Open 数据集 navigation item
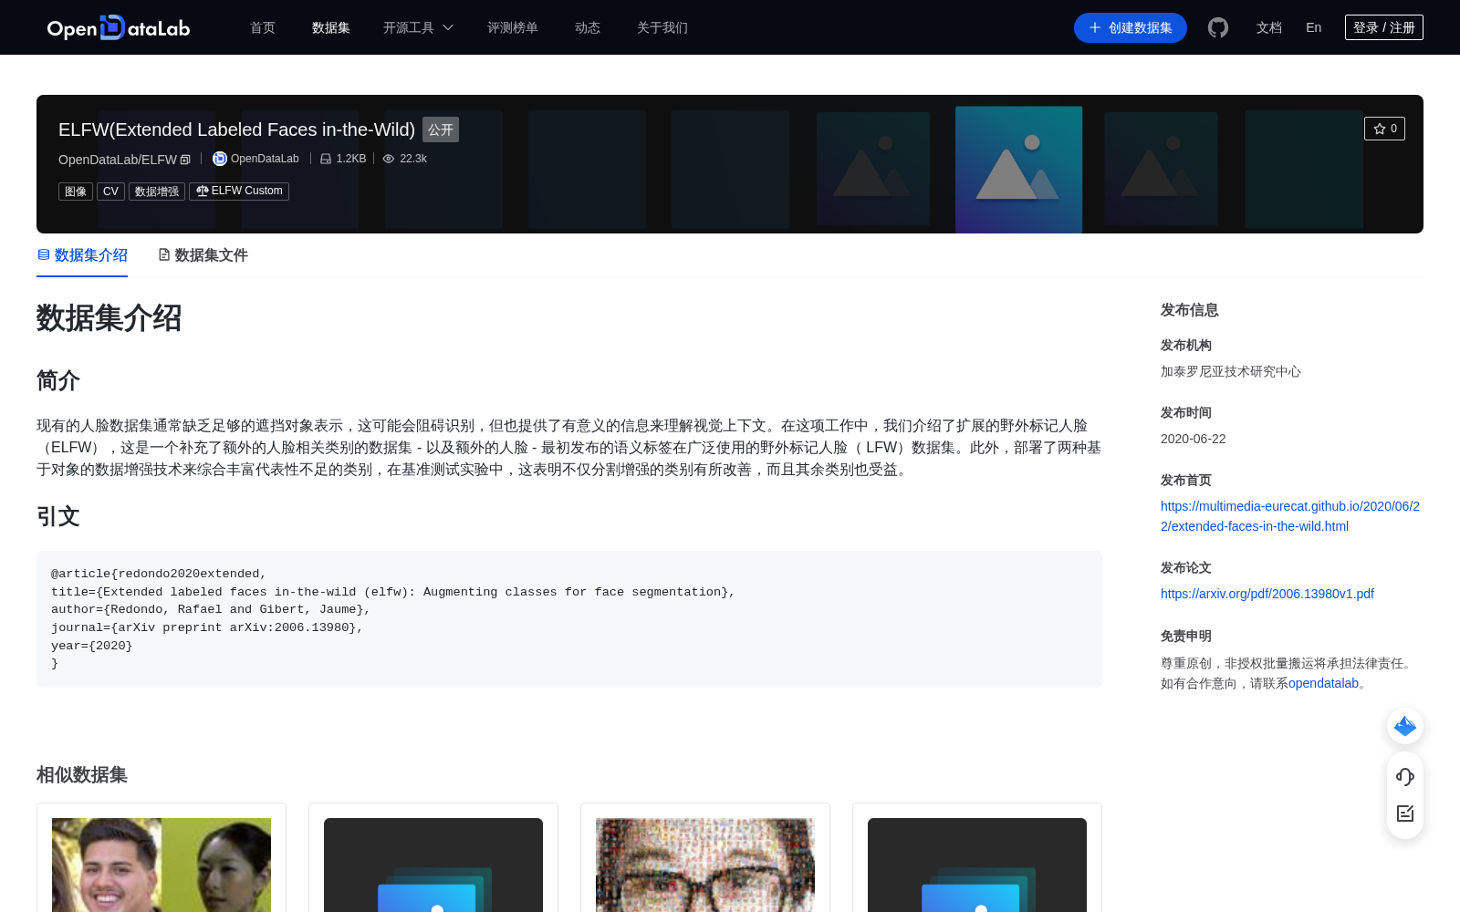1460x912 pixels. tap(331, 27)
